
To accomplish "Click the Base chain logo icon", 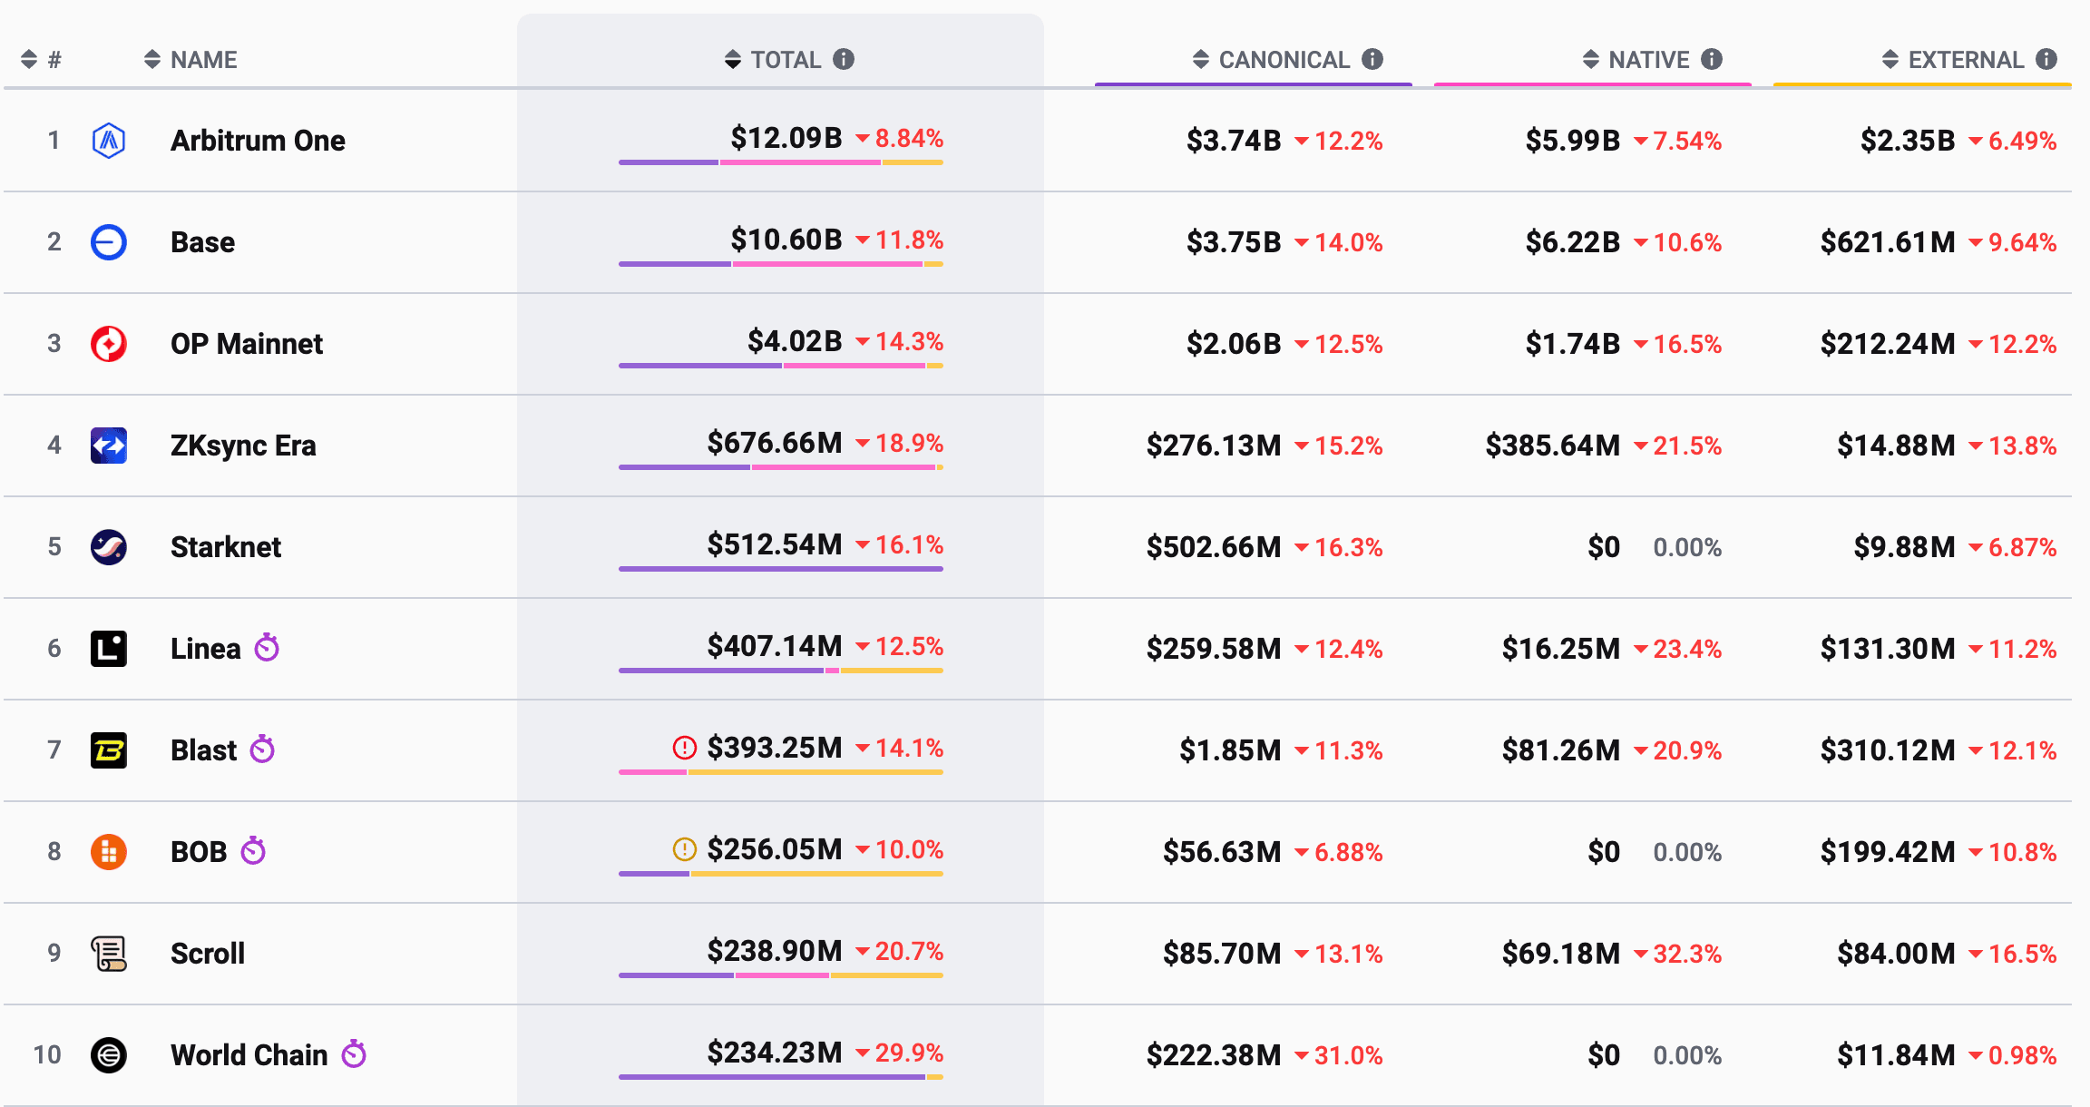I will [109, 242].
